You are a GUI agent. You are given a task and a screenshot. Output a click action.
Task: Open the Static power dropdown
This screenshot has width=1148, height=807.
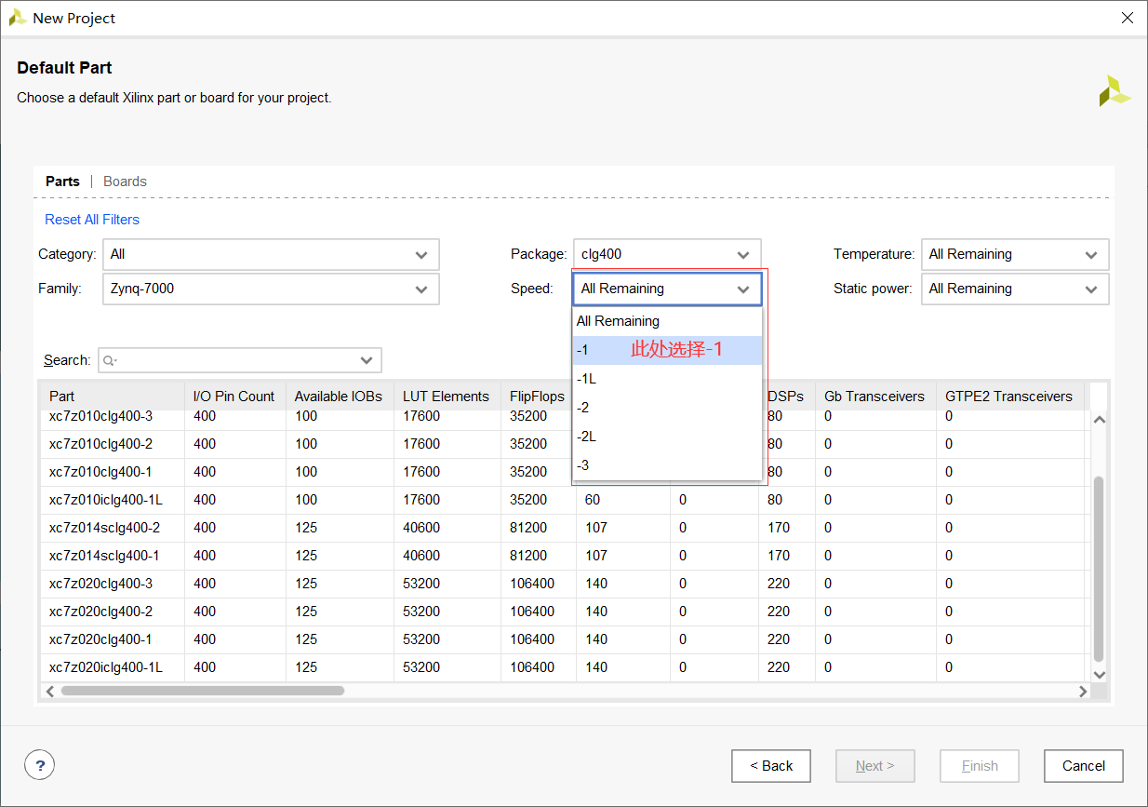coord(1015,289)
